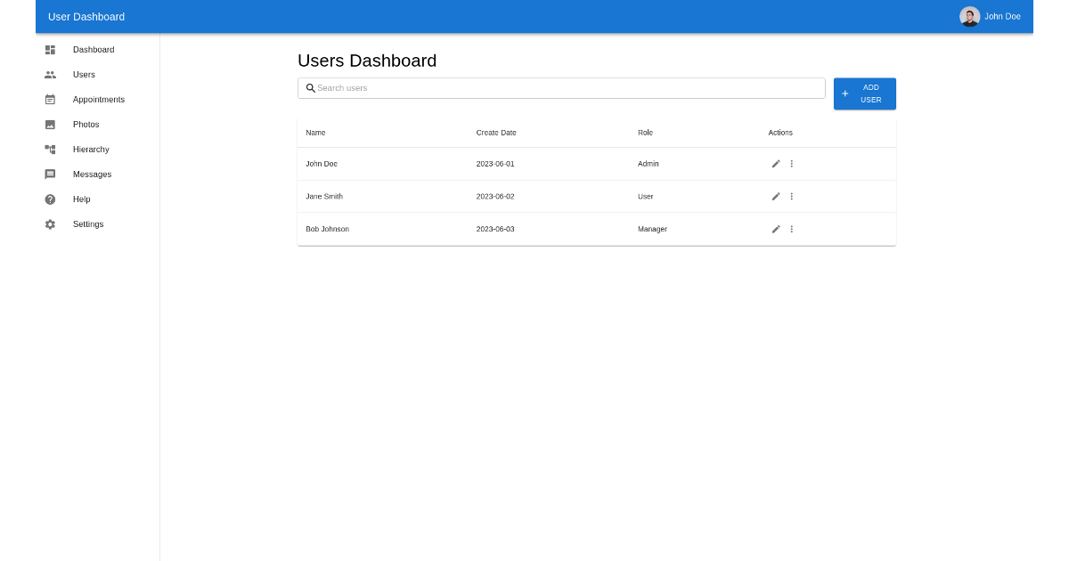Screen dimensions: 1069x561
Task: Edit John Doe using the pencil icon
Action: click(x=776, y=164)
